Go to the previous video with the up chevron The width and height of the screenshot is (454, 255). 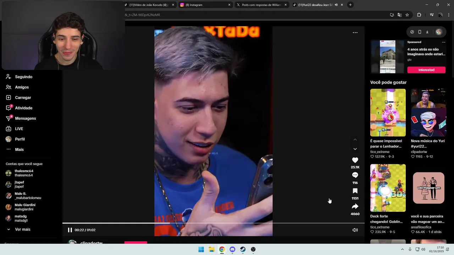tap(355, 140)
